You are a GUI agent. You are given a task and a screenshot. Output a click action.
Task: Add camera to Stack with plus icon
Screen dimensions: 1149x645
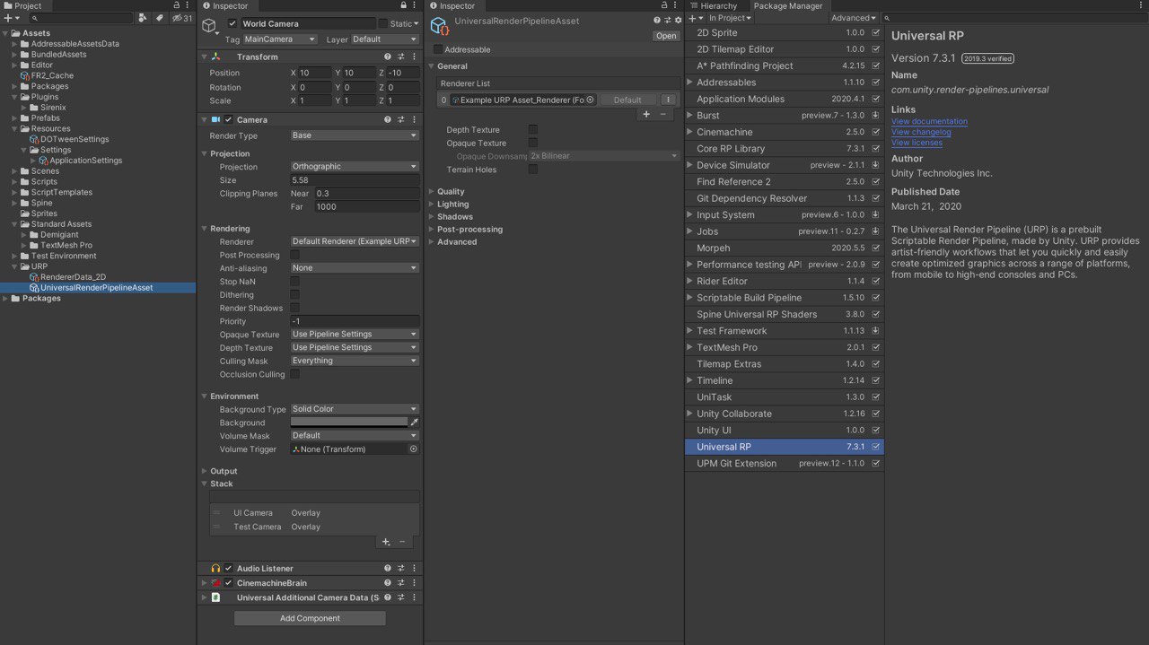pyautogui.click(x=386, y=542)
